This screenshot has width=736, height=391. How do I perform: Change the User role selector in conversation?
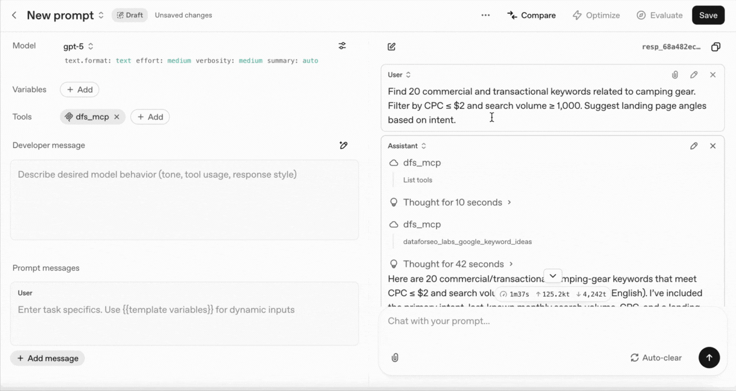click(x=399, y=75)
